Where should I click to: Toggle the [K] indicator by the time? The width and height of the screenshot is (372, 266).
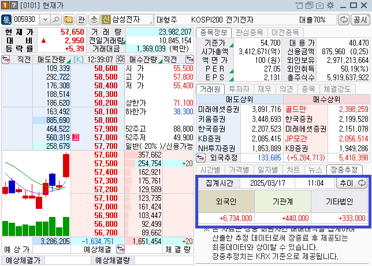(79, 59)
